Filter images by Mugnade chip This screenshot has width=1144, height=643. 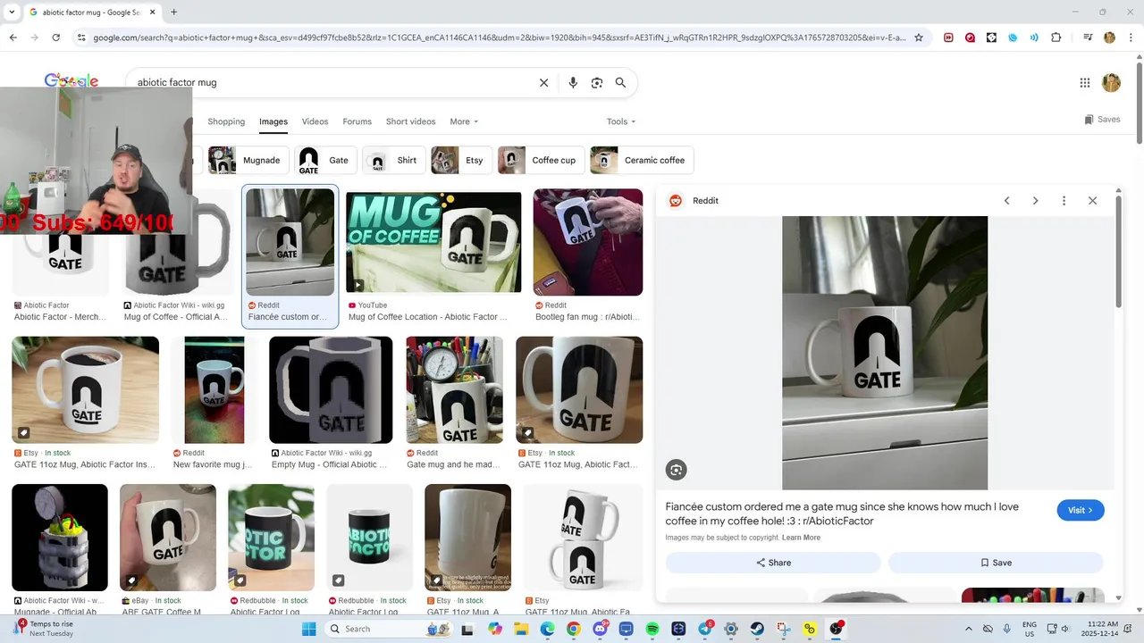pyautogui.click(x=248, y=160)
